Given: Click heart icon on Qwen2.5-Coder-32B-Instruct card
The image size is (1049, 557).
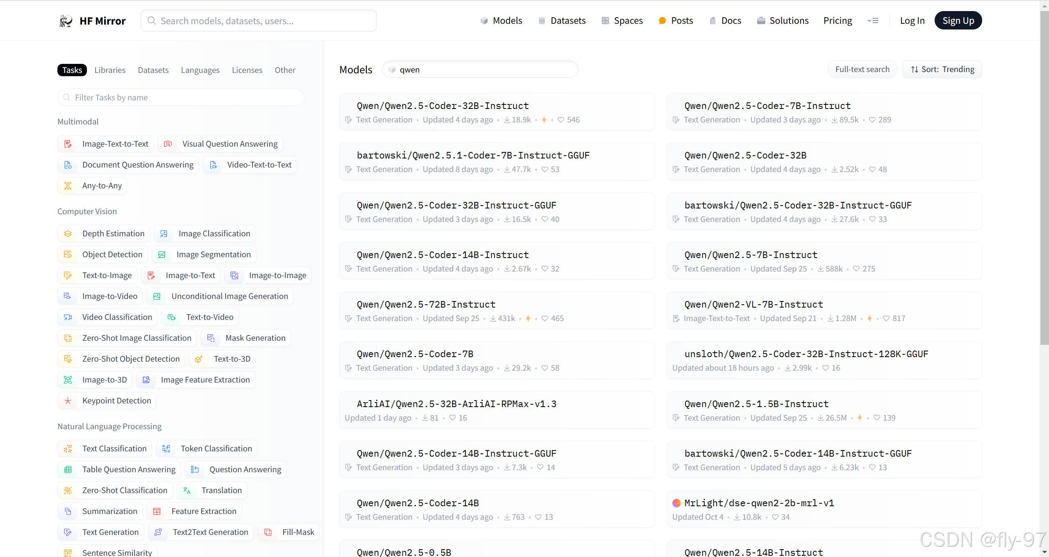Looking at the screenshot, I should tap(561, 120).
